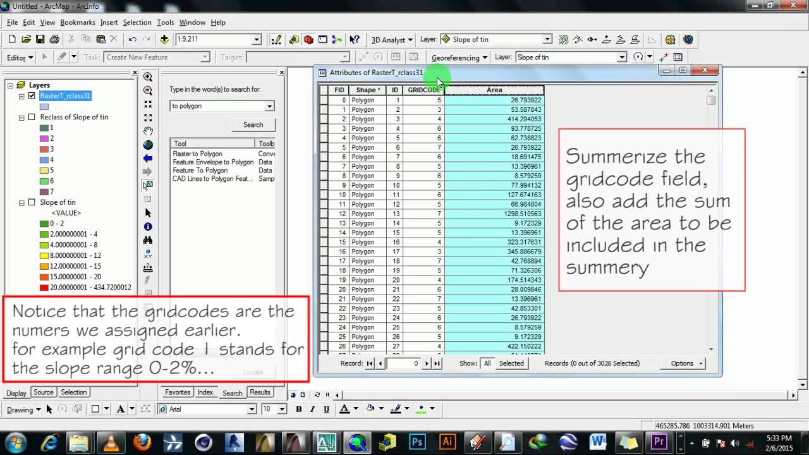Viewport: 809px width, 455px height.
Task: Open the Tools menu
Action: click(x=166, y=22)
